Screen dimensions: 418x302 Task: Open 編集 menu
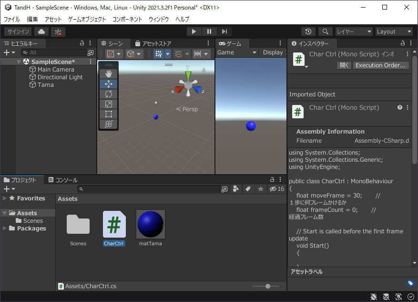click(32, 19)
